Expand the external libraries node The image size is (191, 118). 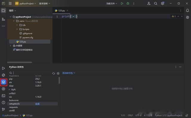click(10, 46)
